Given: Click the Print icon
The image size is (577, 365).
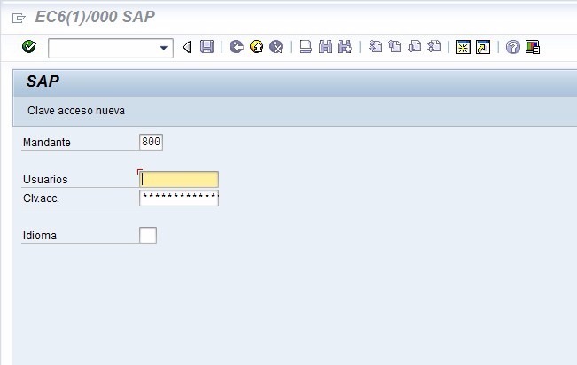Looking at the screenshot, I should coord(306,47).
